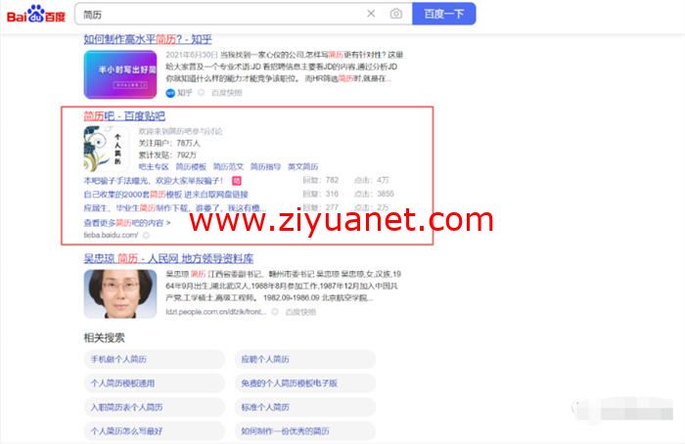Click the tieba.baidu.com/ source URL
685x444 pixels.
pos(111,235)
